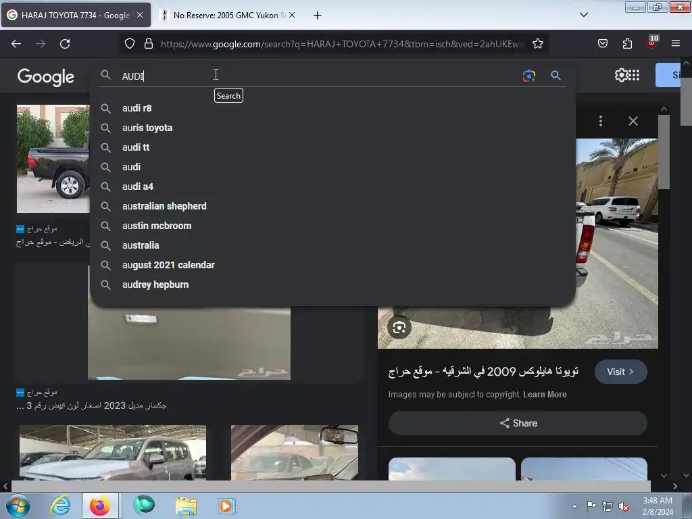
Task: Submit the search with the blue magnifier
Action: pyautogui.click(x=555, y=76)
